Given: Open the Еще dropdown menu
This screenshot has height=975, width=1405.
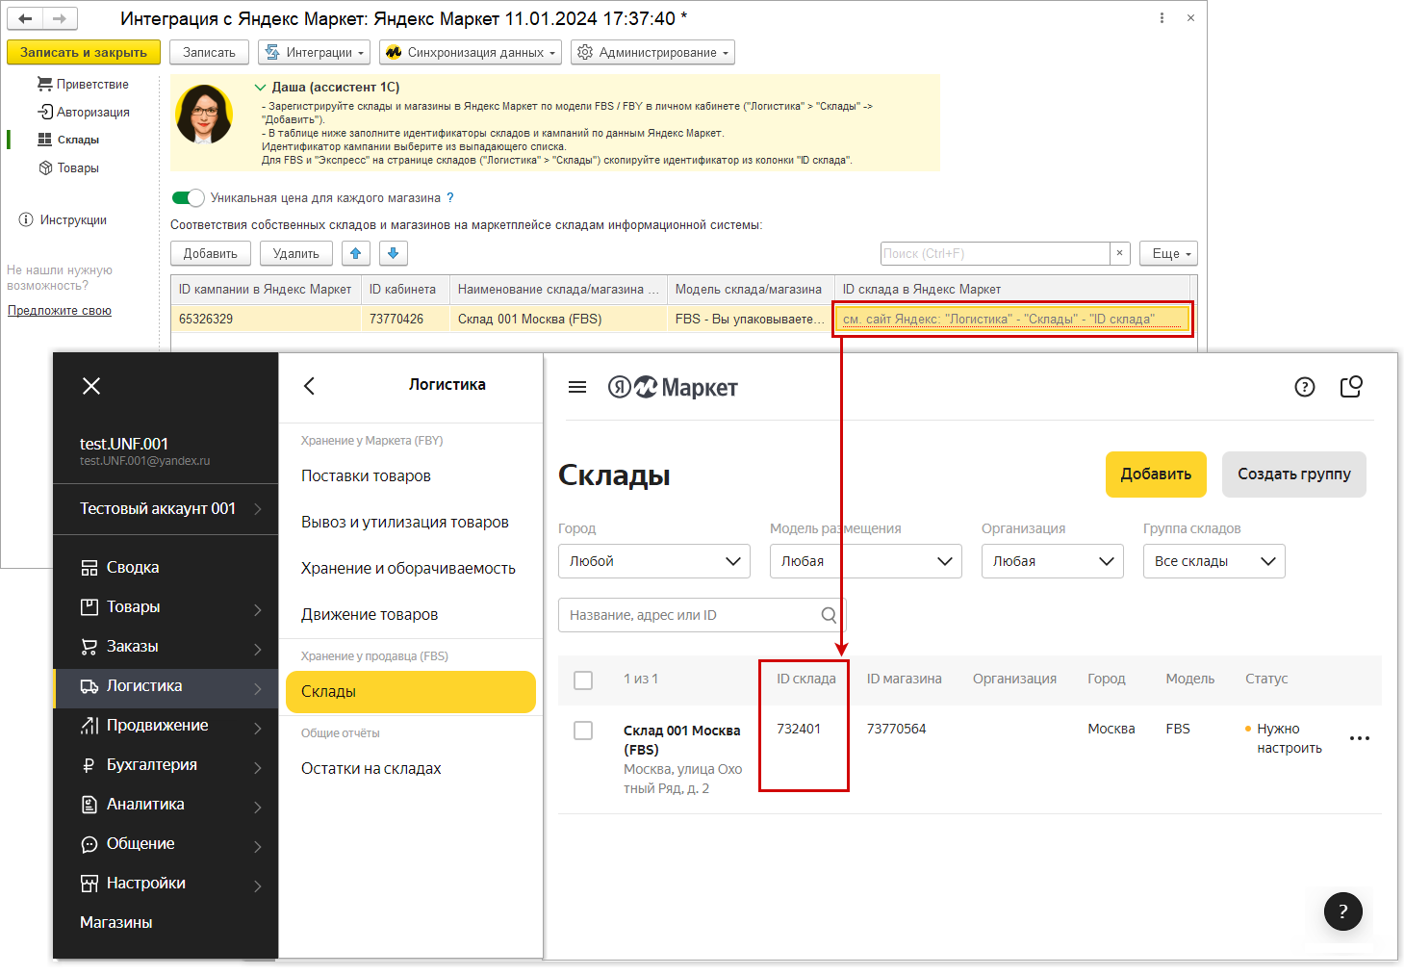Looking at the screenshot, I should 1168,253.
